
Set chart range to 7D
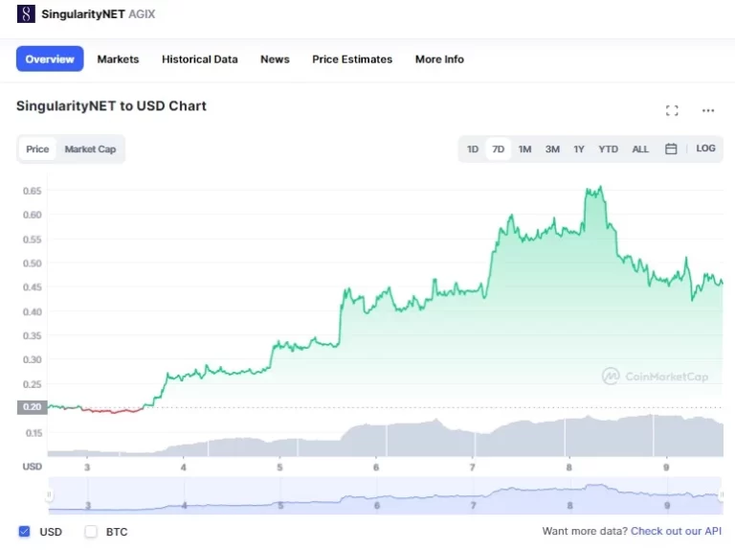tap(498, 149)
